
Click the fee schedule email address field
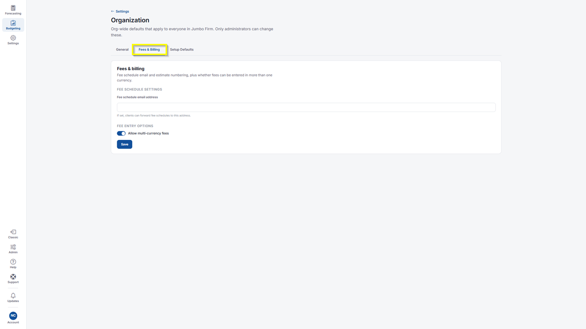[306, 107]
